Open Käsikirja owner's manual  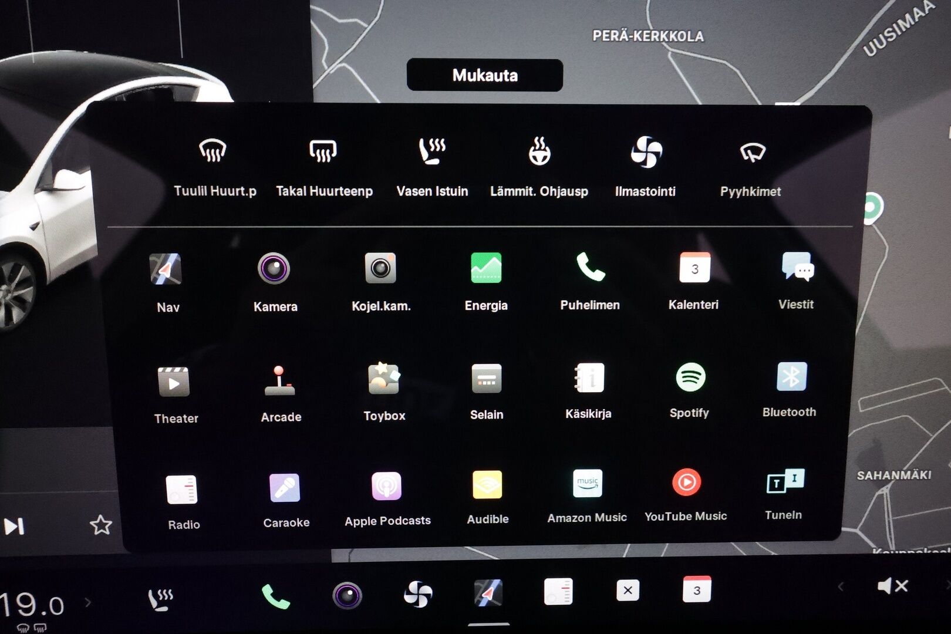(589, 377)
